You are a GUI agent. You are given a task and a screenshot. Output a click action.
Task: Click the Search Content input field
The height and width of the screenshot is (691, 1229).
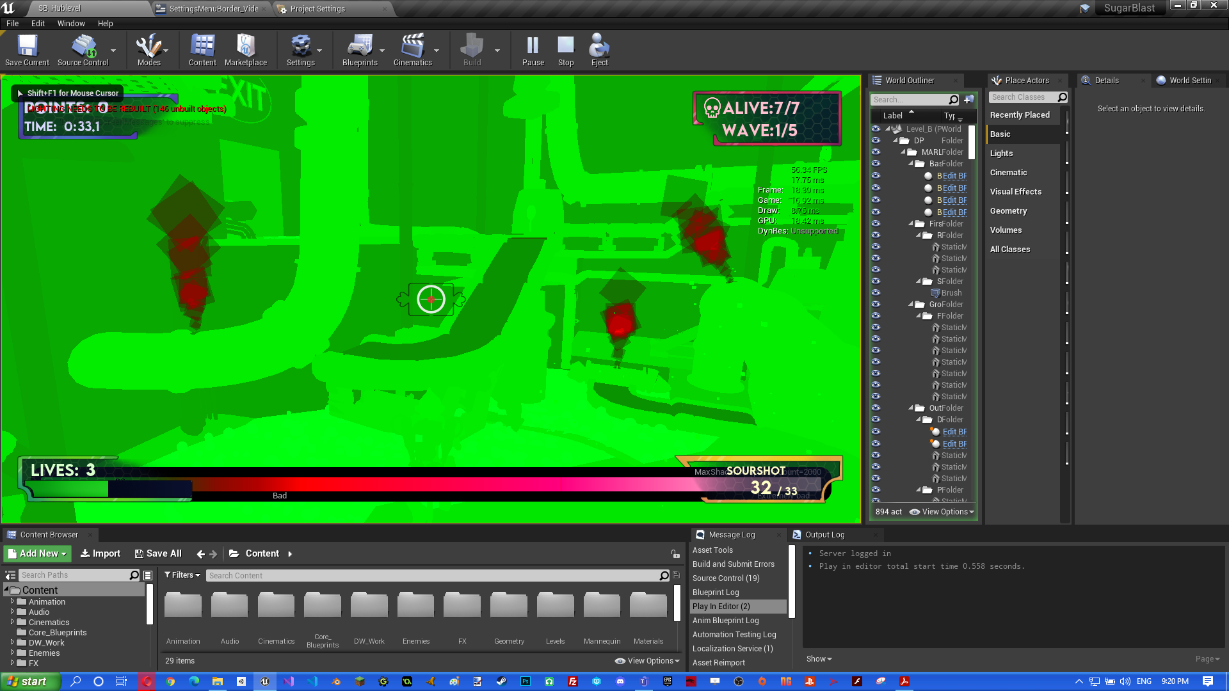tap(432, 575)
